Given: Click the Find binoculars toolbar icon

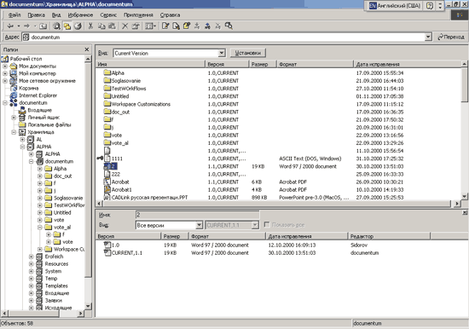Looking at the screenshot, I should click(x=229, y=26).
